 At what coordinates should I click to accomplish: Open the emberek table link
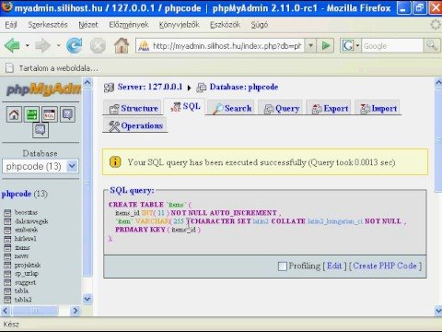tap(26, 230)
